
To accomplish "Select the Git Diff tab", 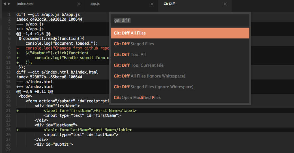I will tap(169, 4).
